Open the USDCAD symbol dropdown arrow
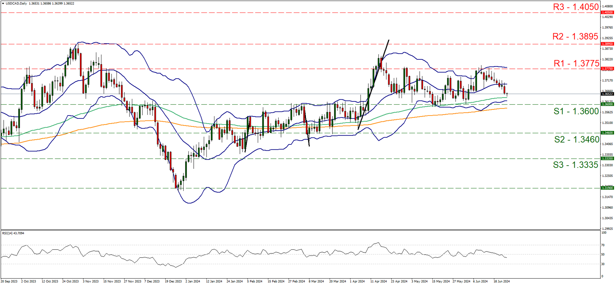Image resolution: width=615 pixels, height=285 pixels. (3, 3)
